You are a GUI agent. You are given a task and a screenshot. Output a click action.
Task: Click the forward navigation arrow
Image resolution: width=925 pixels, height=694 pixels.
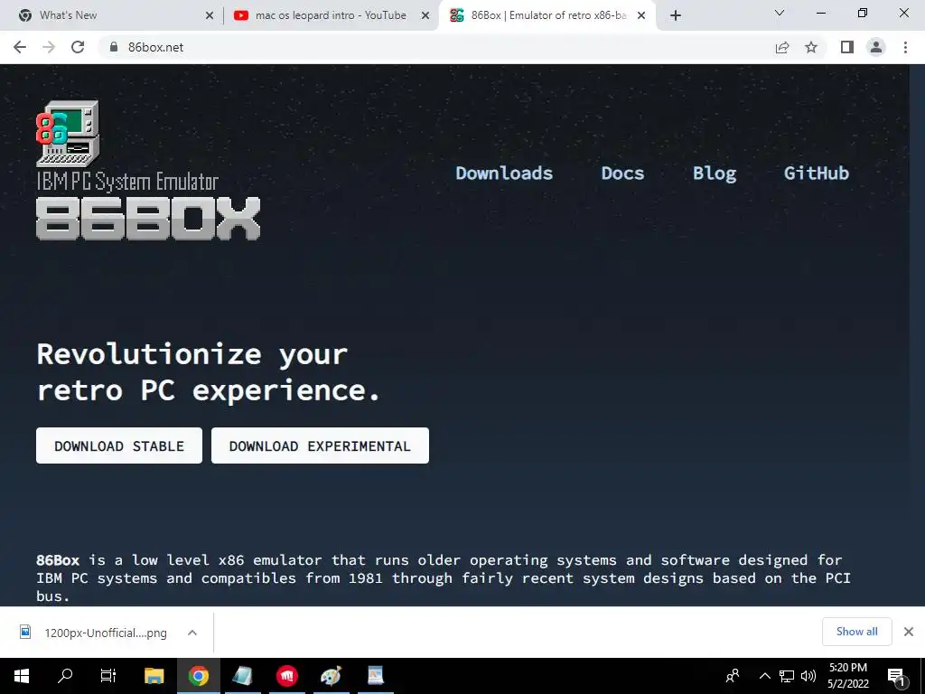pos(49,47)
